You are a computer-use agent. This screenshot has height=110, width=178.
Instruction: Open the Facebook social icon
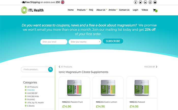[x=136, y=2]
